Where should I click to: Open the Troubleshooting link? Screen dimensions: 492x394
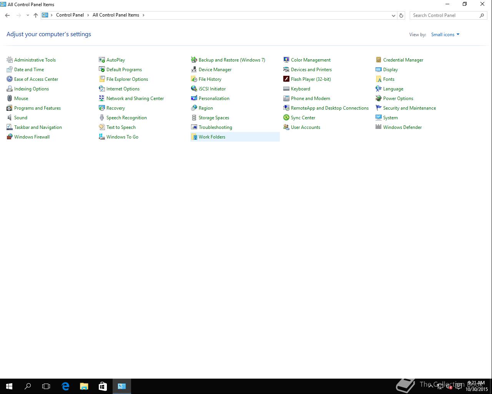click(215, 127)
